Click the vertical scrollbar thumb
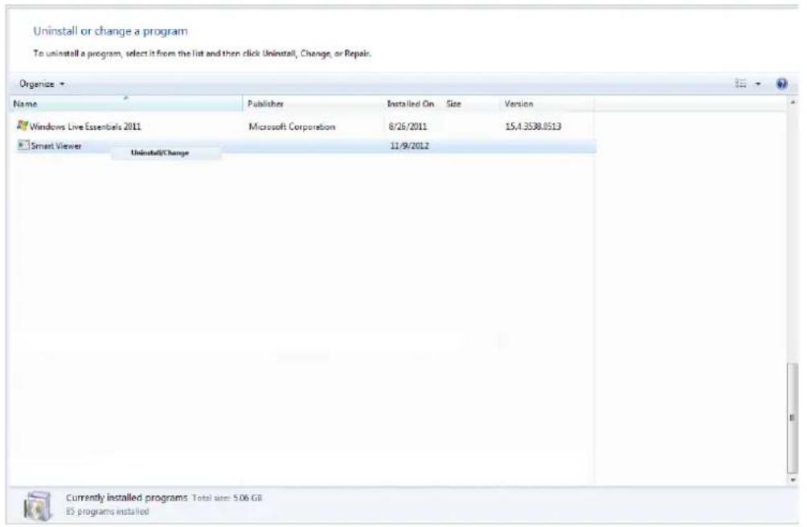 793,418
